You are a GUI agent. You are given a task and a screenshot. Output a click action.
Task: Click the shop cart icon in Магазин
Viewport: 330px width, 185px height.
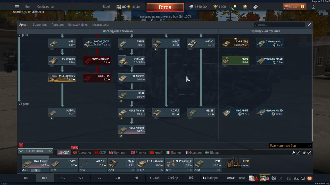tap(286, 7)
